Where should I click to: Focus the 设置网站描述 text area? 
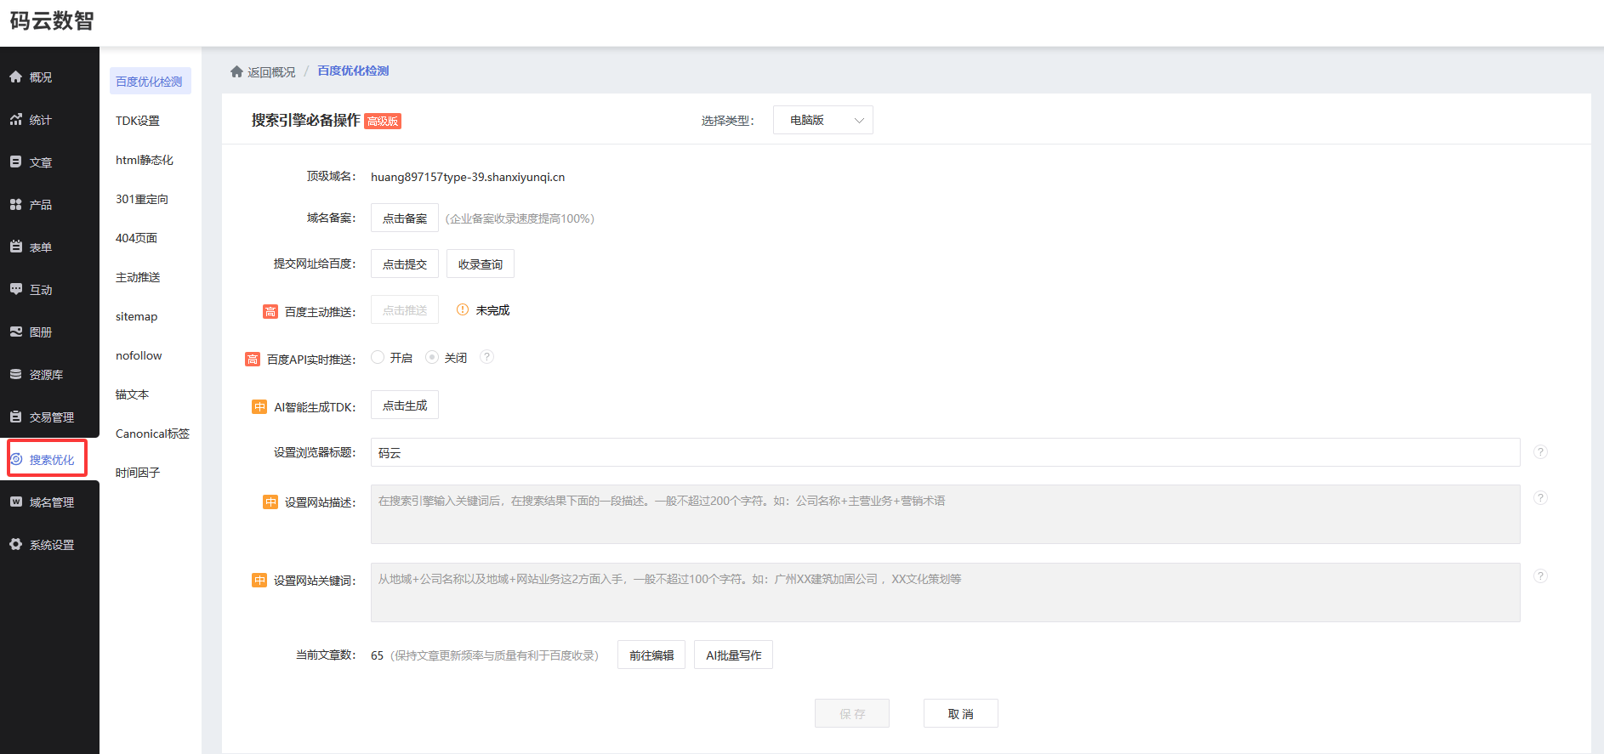pyautogui.click(x=944, y=514)
